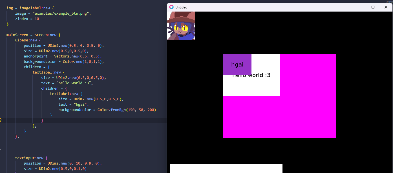This screenshot has height=173, width=393.
Task: Click the lightbulb quick-fix icon in editor gutter
Action: pos(1,120)
